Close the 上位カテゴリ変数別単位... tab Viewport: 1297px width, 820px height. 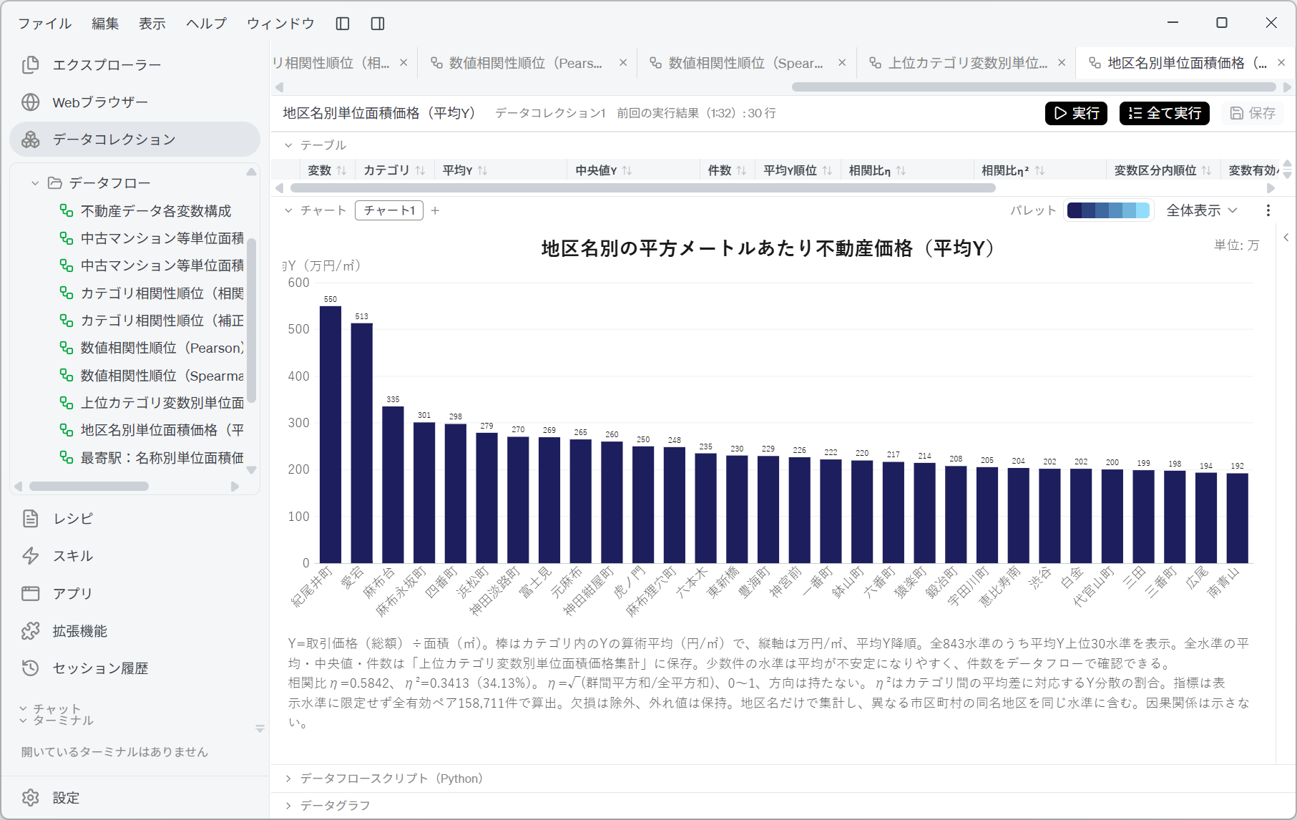[x=1062, y=63]
